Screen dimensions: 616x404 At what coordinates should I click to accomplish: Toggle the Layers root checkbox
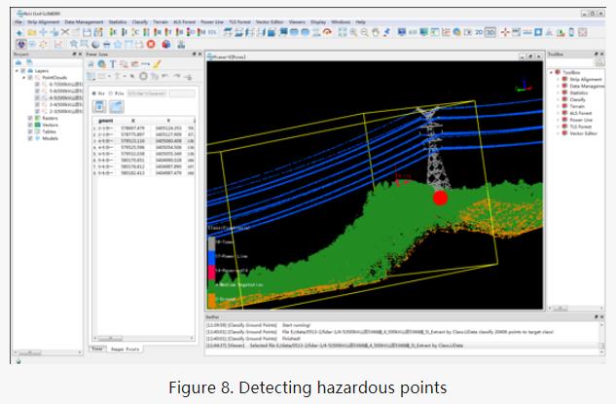coord(22,71)
